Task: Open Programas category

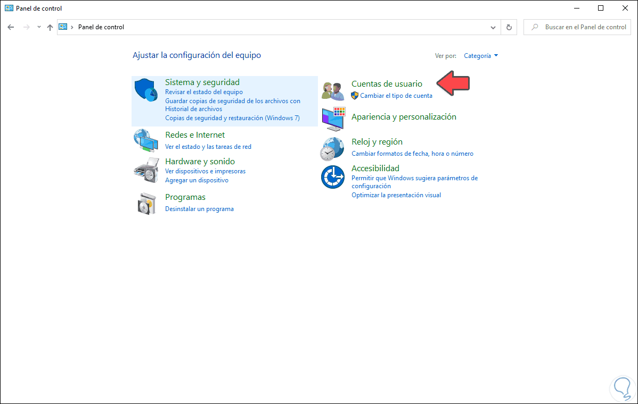Action: tap(185, 197)
